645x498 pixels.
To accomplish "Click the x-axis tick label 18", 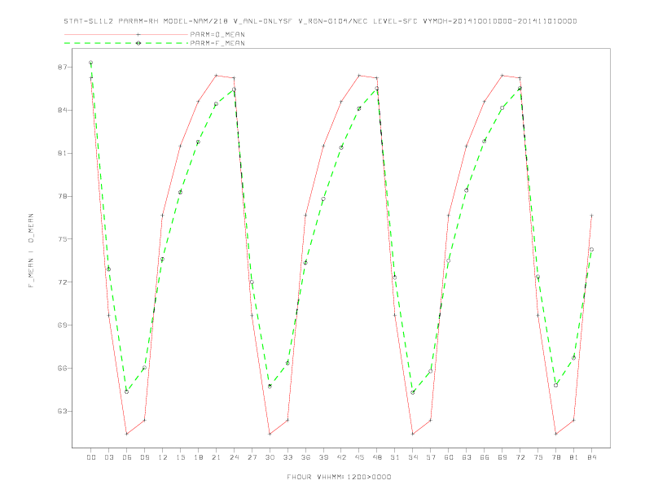I will coord(198,457).
